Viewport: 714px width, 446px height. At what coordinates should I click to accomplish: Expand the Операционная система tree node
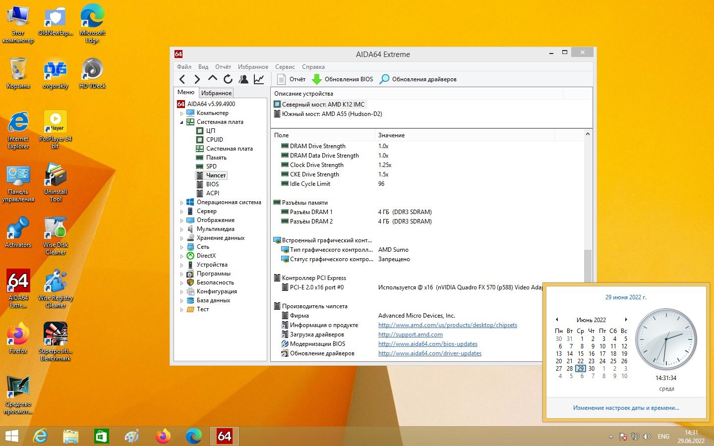pos(181,203)
